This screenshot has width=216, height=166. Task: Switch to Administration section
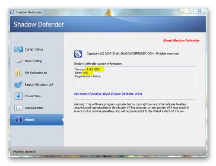(x=34, y=108)
